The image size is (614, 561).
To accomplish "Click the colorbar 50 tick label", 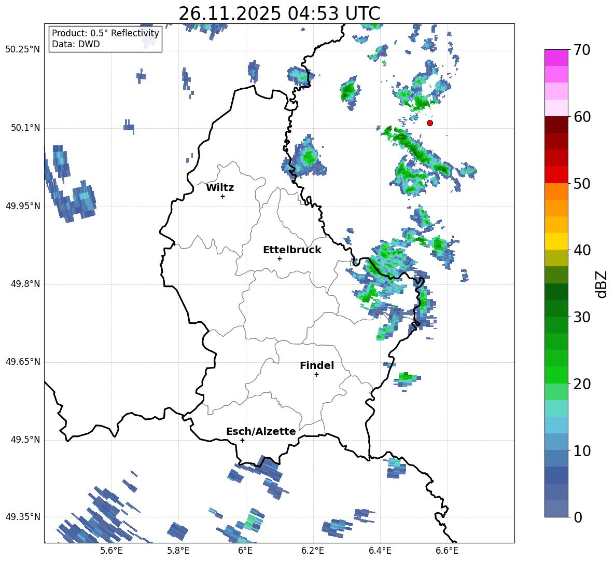I will (582, 183).
